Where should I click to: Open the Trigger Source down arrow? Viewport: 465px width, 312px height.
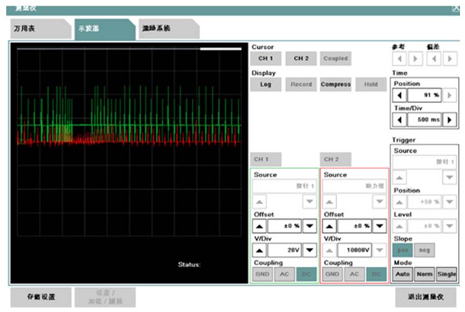[x=449, y=177]
